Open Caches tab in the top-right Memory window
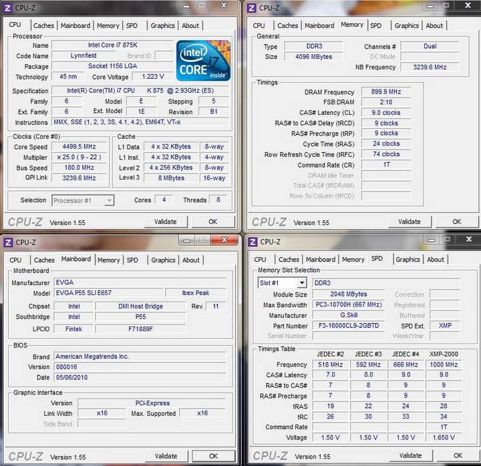 288,26
